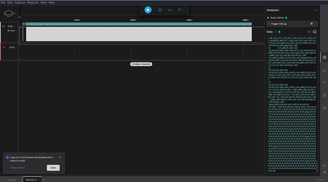
Task: Open the Capture menu
Action: coord(20,3)
